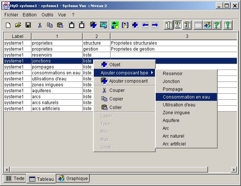The image size is (241, 186).
Task: Choose Arc artificiel from the submenu
Action: pos(186,144)
